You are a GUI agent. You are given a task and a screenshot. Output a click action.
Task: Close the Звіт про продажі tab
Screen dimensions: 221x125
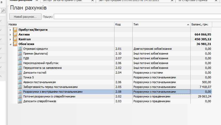pyautogui.click(x=172, y=1)
